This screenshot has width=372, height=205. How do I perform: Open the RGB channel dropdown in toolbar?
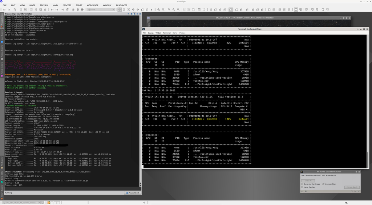click(101, 9)
